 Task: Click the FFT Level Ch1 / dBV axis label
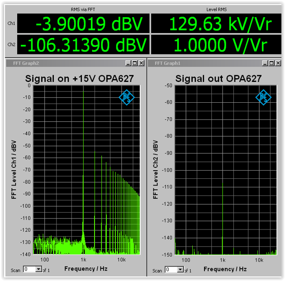tap(14, 170)
